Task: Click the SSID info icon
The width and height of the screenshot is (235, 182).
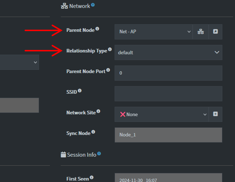Action: [x=80, y=91]
